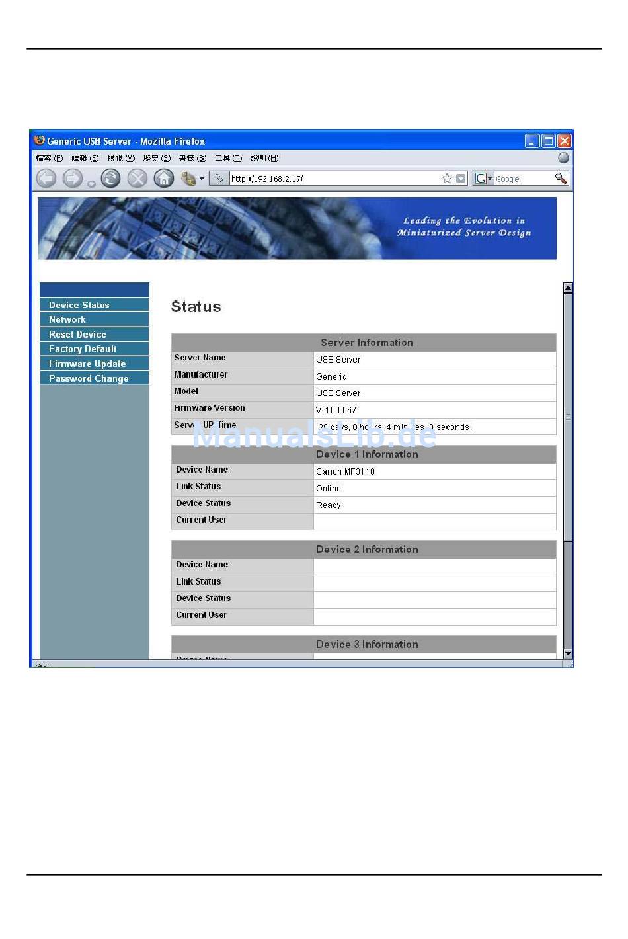Click the Device 1 Information table header

pyautogui.click(x=364, y=454)
